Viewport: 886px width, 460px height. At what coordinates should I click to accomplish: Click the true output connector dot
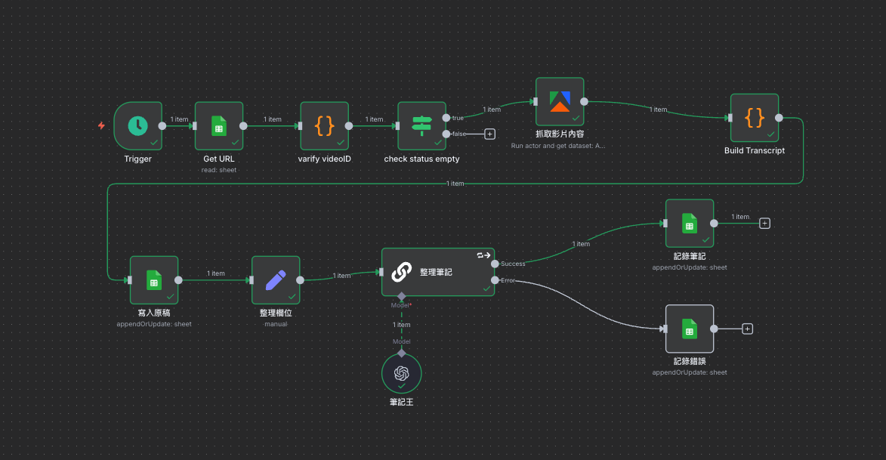[x=446, y=118]
